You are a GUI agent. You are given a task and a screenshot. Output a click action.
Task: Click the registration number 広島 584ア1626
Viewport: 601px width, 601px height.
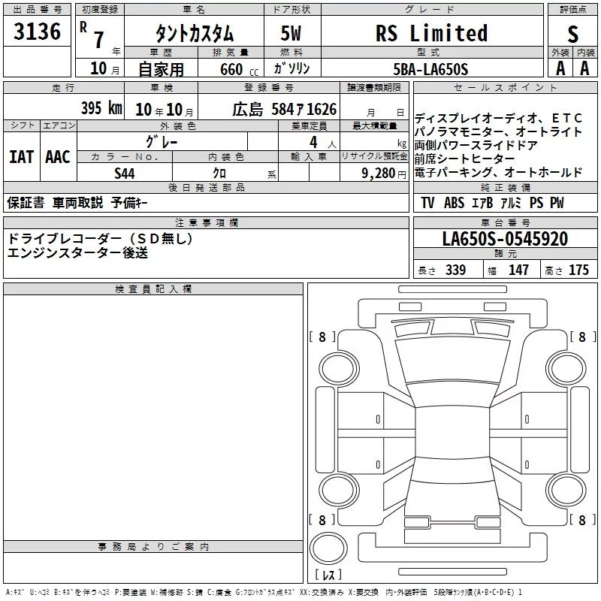click(285, 110)
